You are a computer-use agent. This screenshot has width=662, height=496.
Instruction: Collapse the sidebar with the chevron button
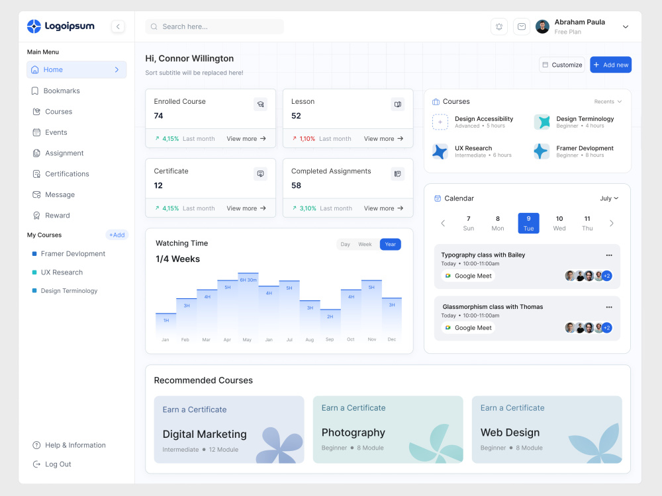[x=118, y=26]
